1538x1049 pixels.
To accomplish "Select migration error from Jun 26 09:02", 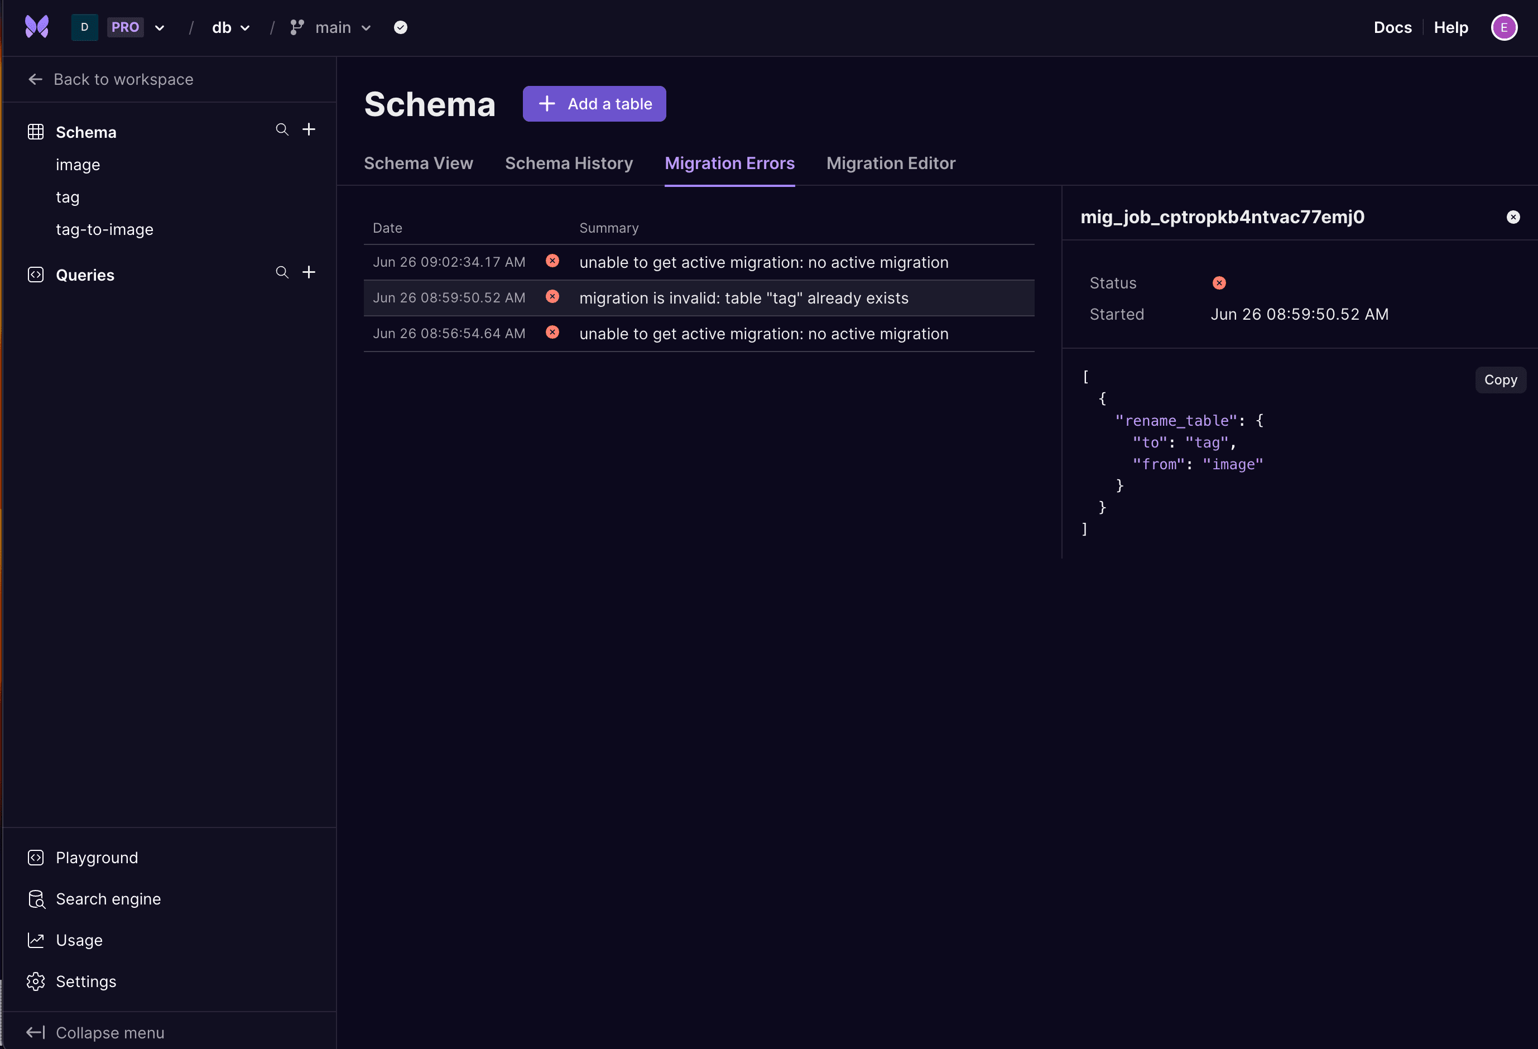I will [696, 262].
